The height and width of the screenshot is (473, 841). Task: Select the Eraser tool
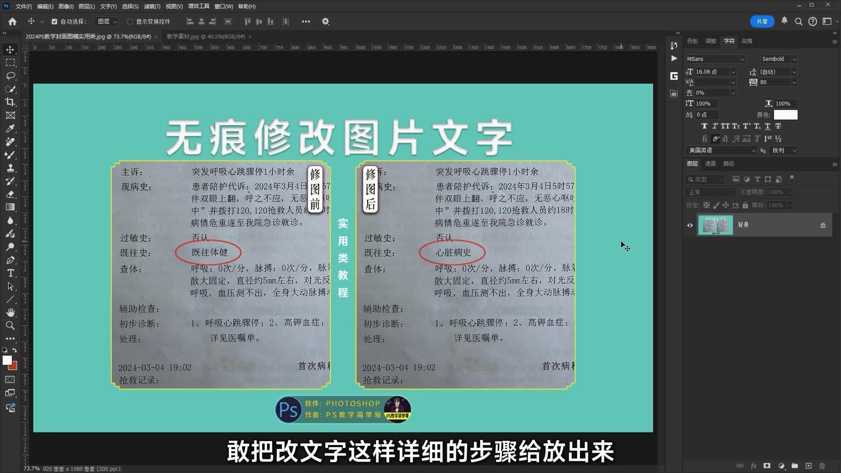tap(10, 194)
